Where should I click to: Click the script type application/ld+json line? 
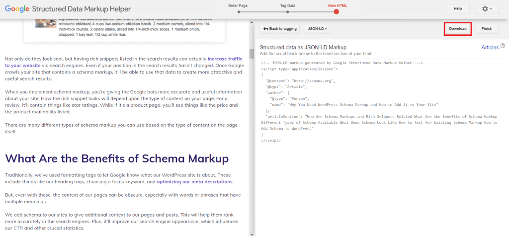[299, 69]
